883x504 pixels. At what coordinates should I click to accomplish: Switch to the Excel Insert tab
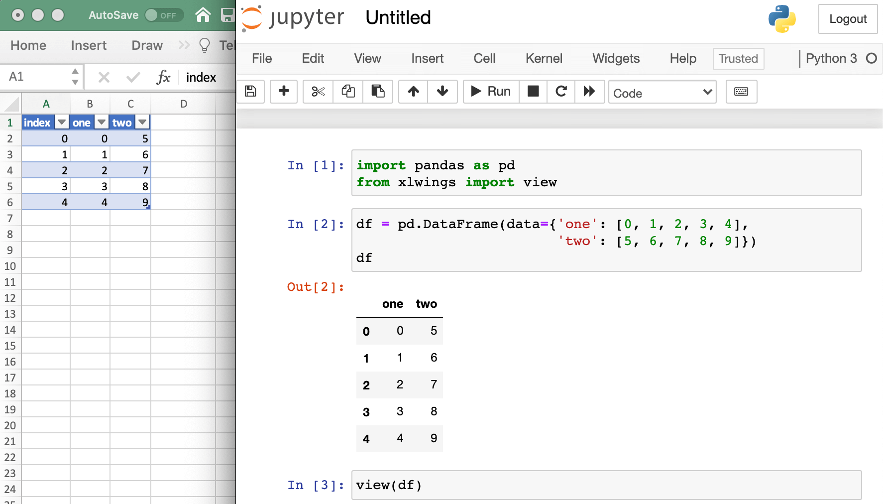pyautogui.click(x=89, y=45)
